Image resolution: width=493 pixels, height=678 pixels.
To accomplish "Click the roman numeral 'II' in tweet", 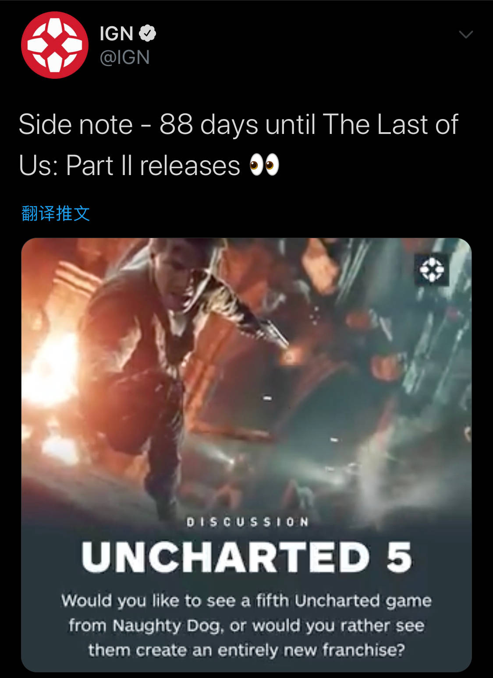I will (126, 166).
